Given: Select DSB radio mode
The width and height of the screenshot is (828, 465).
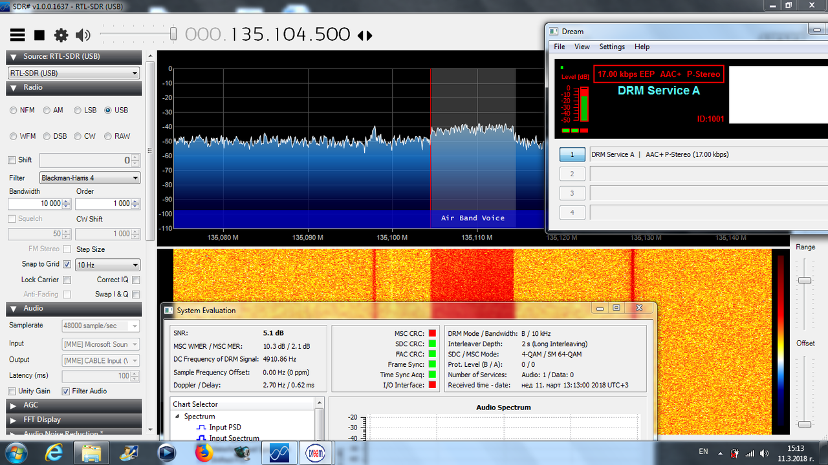Looking at the screenshot, I should (x=47, y=136).
